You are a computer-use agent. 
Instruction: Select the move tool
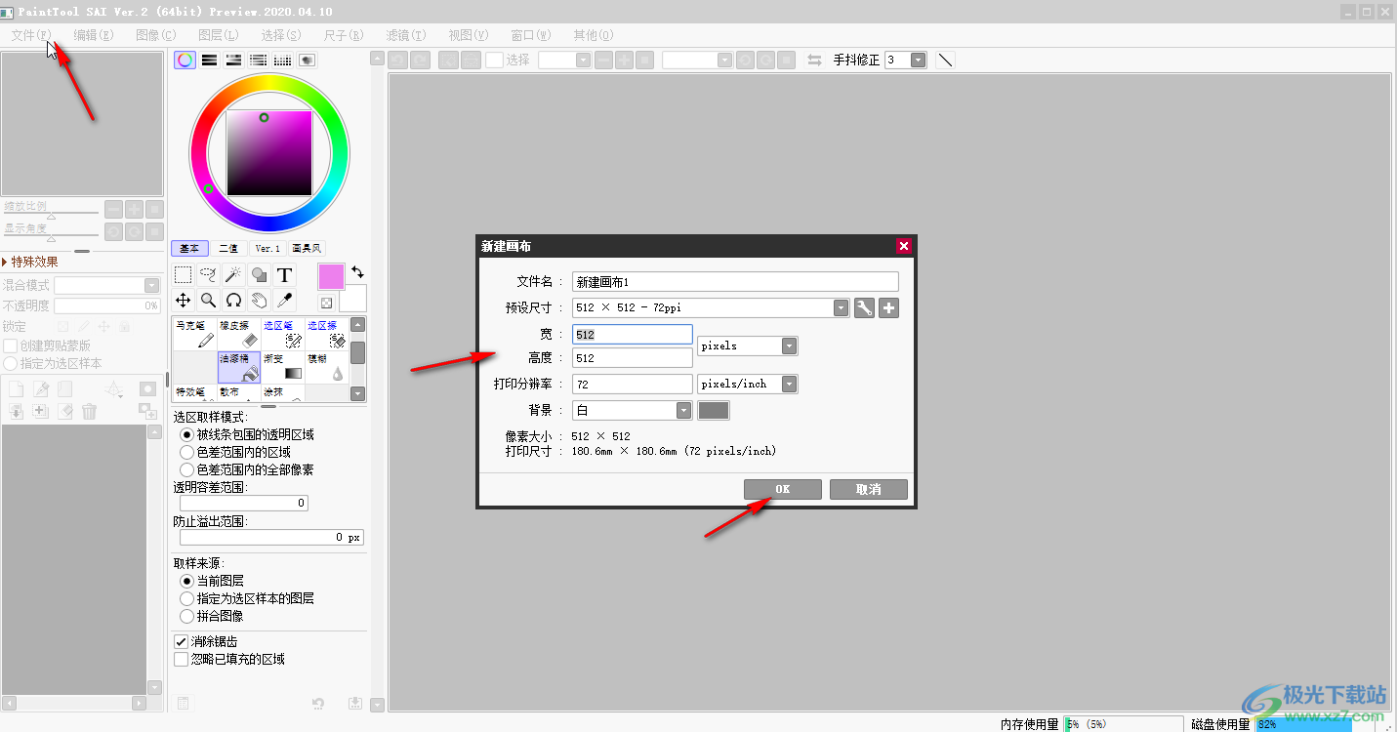[x=183, y=300]
